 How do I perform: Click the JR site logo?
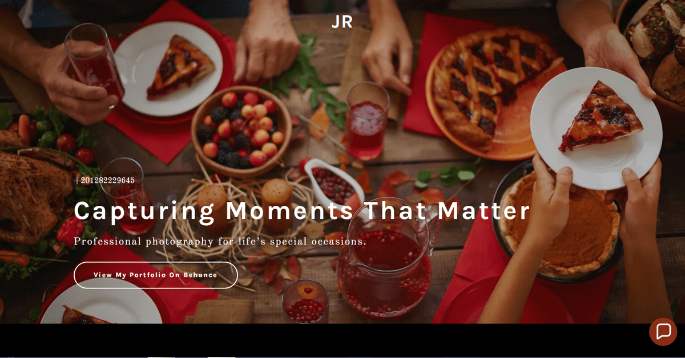(342, 22)
